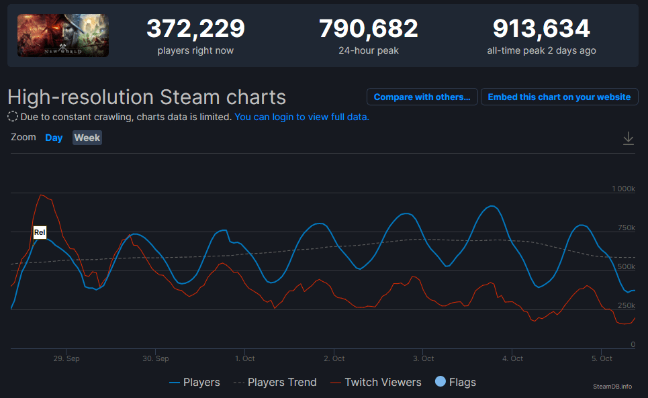Click the blue Flags circle in legend
Viewport: 648px width, 398px height.
click(441, 382)
